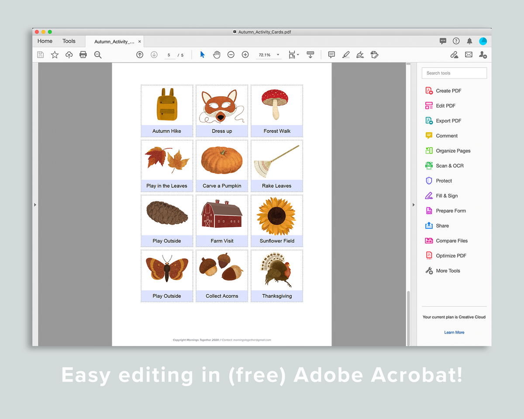Open the zoom percentage dropdown
The image size is (524, 419).
(x=277, y=55)
